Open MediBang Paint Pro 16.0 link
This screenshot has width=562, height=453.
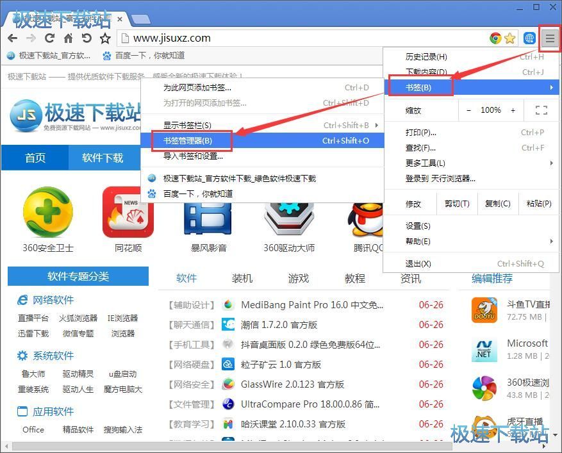click(x=312, y=305)
